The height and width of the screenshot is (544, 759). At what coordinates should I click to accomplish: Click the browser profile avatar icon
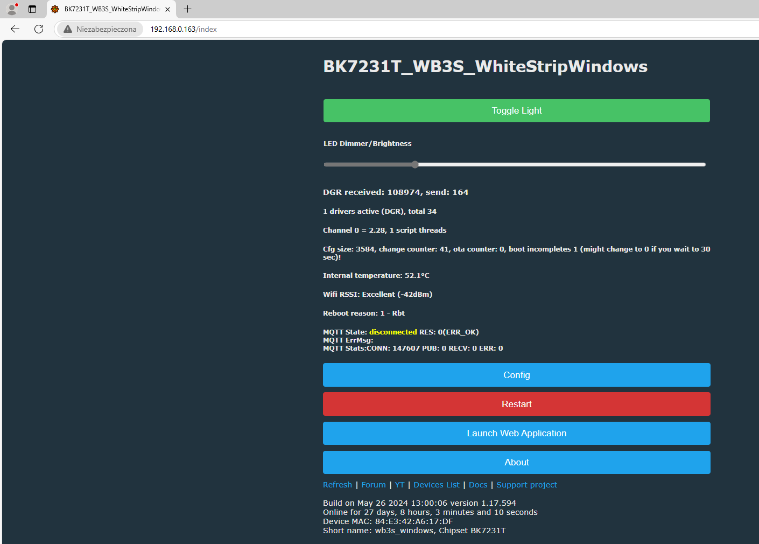click(12, 9)
